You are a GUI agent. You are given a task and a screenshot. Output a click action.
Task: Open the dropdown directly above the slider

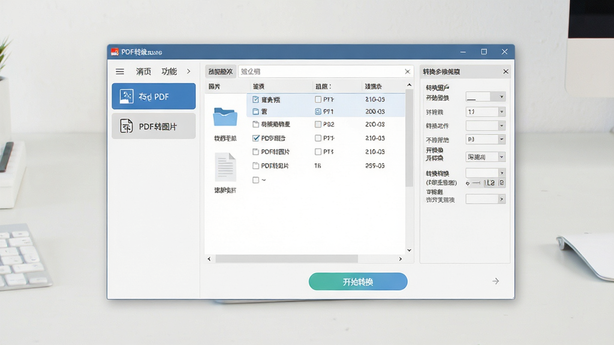click(x=485, y=172)
